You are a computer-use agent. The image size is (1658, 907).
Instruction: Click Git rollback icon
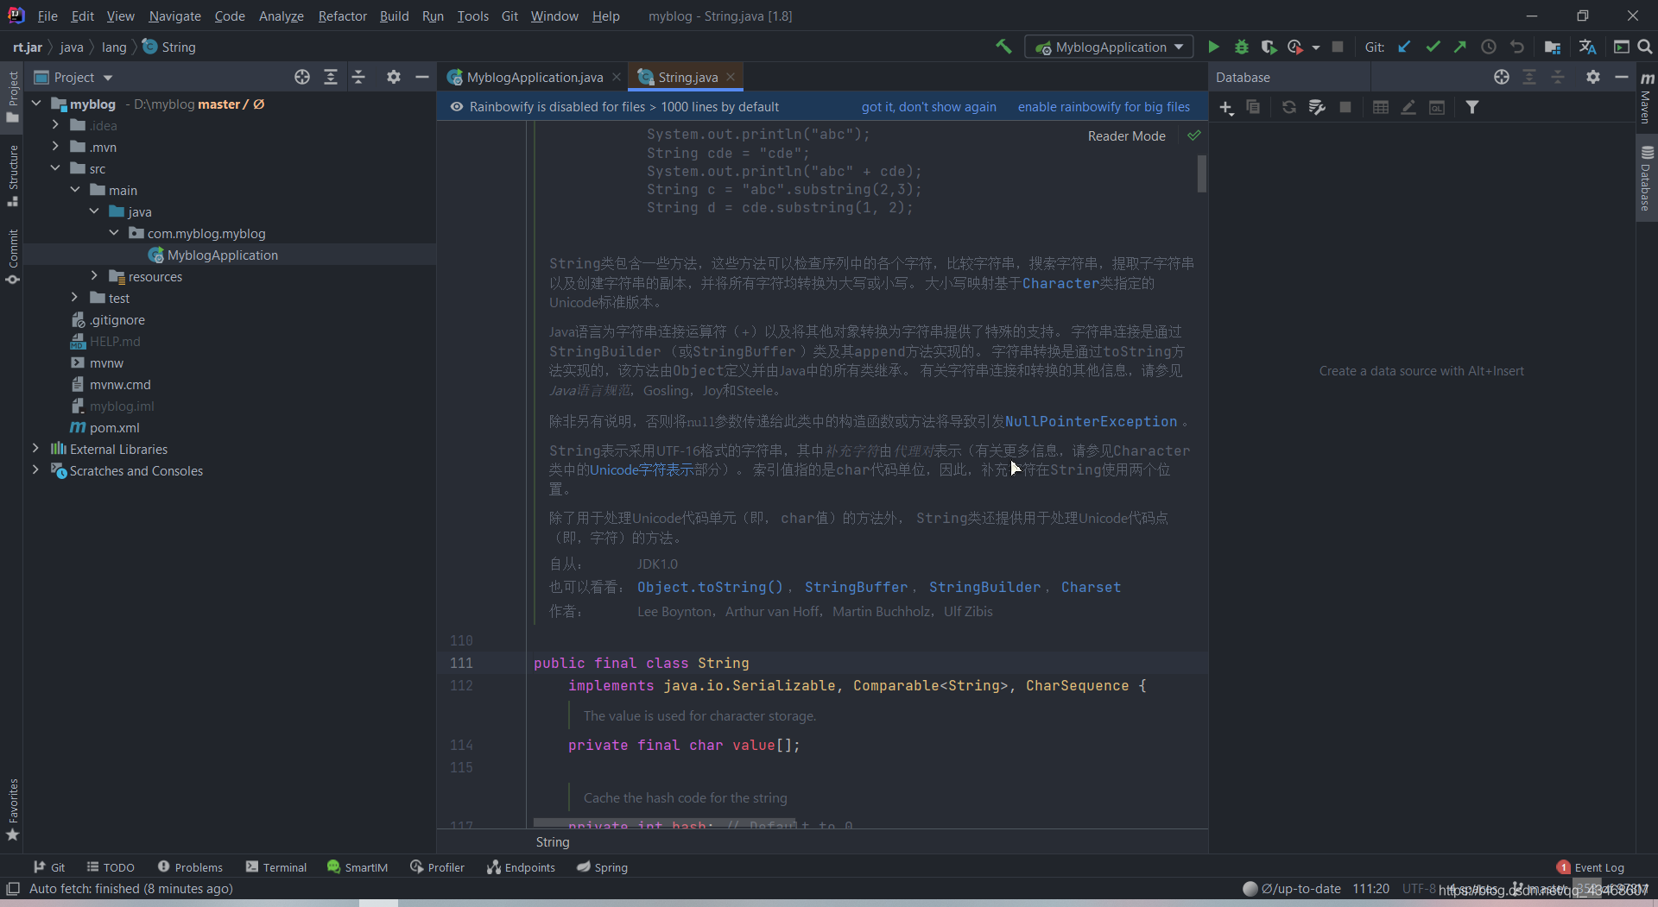(x=1517, y=47)
